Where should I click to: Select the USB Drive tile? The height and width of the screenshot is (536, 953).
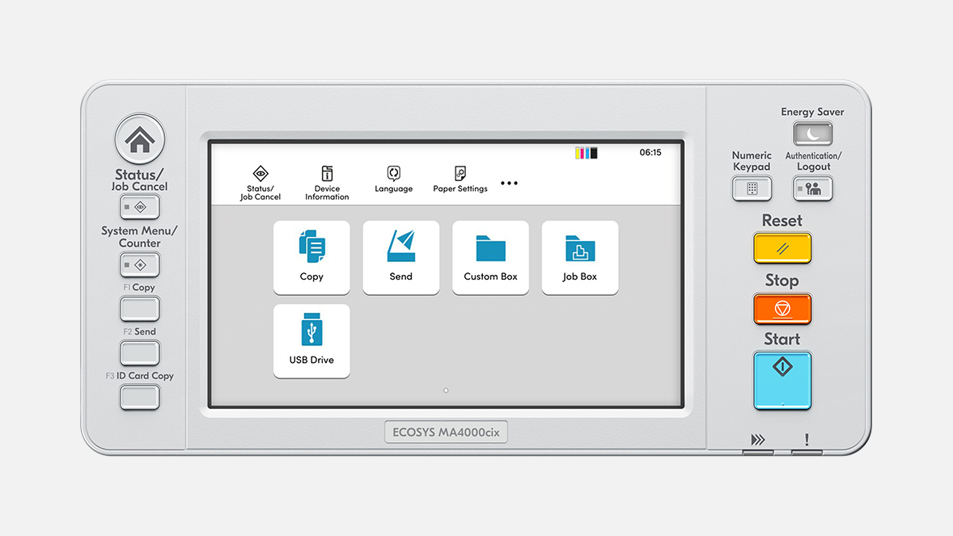[x=311, y=340]
